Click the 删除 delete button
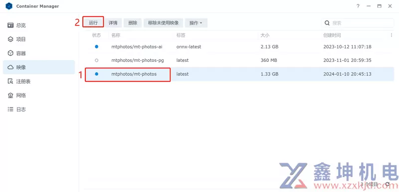Viewport: 399px width, 192px height. [133, 23]
